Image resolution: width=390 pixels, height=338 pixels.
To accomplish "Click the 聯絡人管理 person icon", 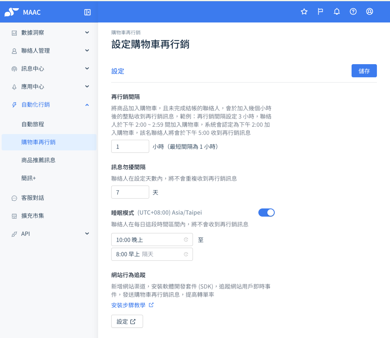I will [14, 51].
